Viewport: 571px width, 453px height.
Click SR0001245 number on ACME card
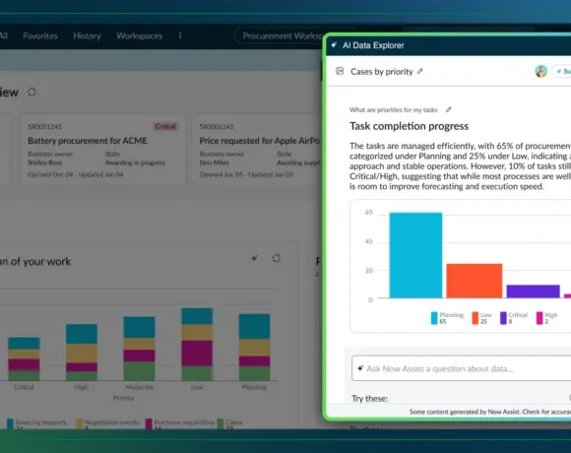[44, 126]
